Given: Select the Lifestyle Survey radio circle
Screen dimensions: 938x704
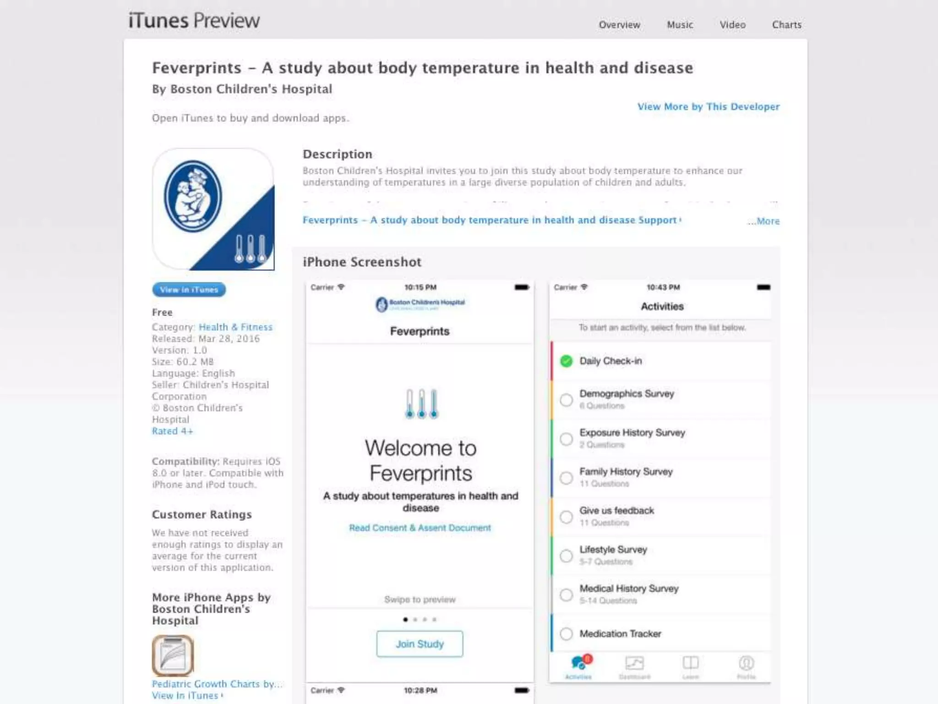Looking at the screenshot, I should point(567,556).
